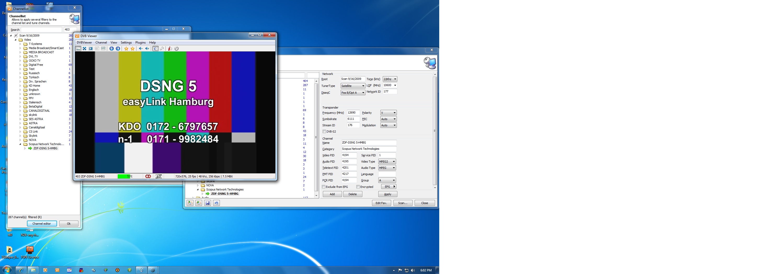The height and width of the screenshot is (274, 777).
Task: Click the volume speaker icon in system tray
Action: tap(413, 270)
